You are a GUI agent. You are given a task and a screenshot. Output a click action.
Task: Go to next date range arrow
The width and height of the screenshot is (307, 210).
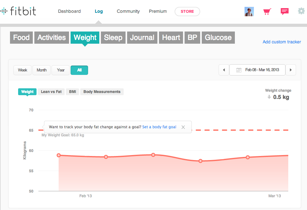[x=291, y=70]
